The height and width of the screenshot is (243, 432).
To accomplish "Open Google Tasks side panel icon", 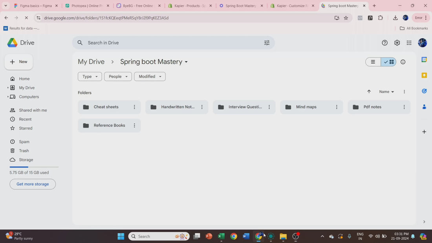I will tap(424, 91).
